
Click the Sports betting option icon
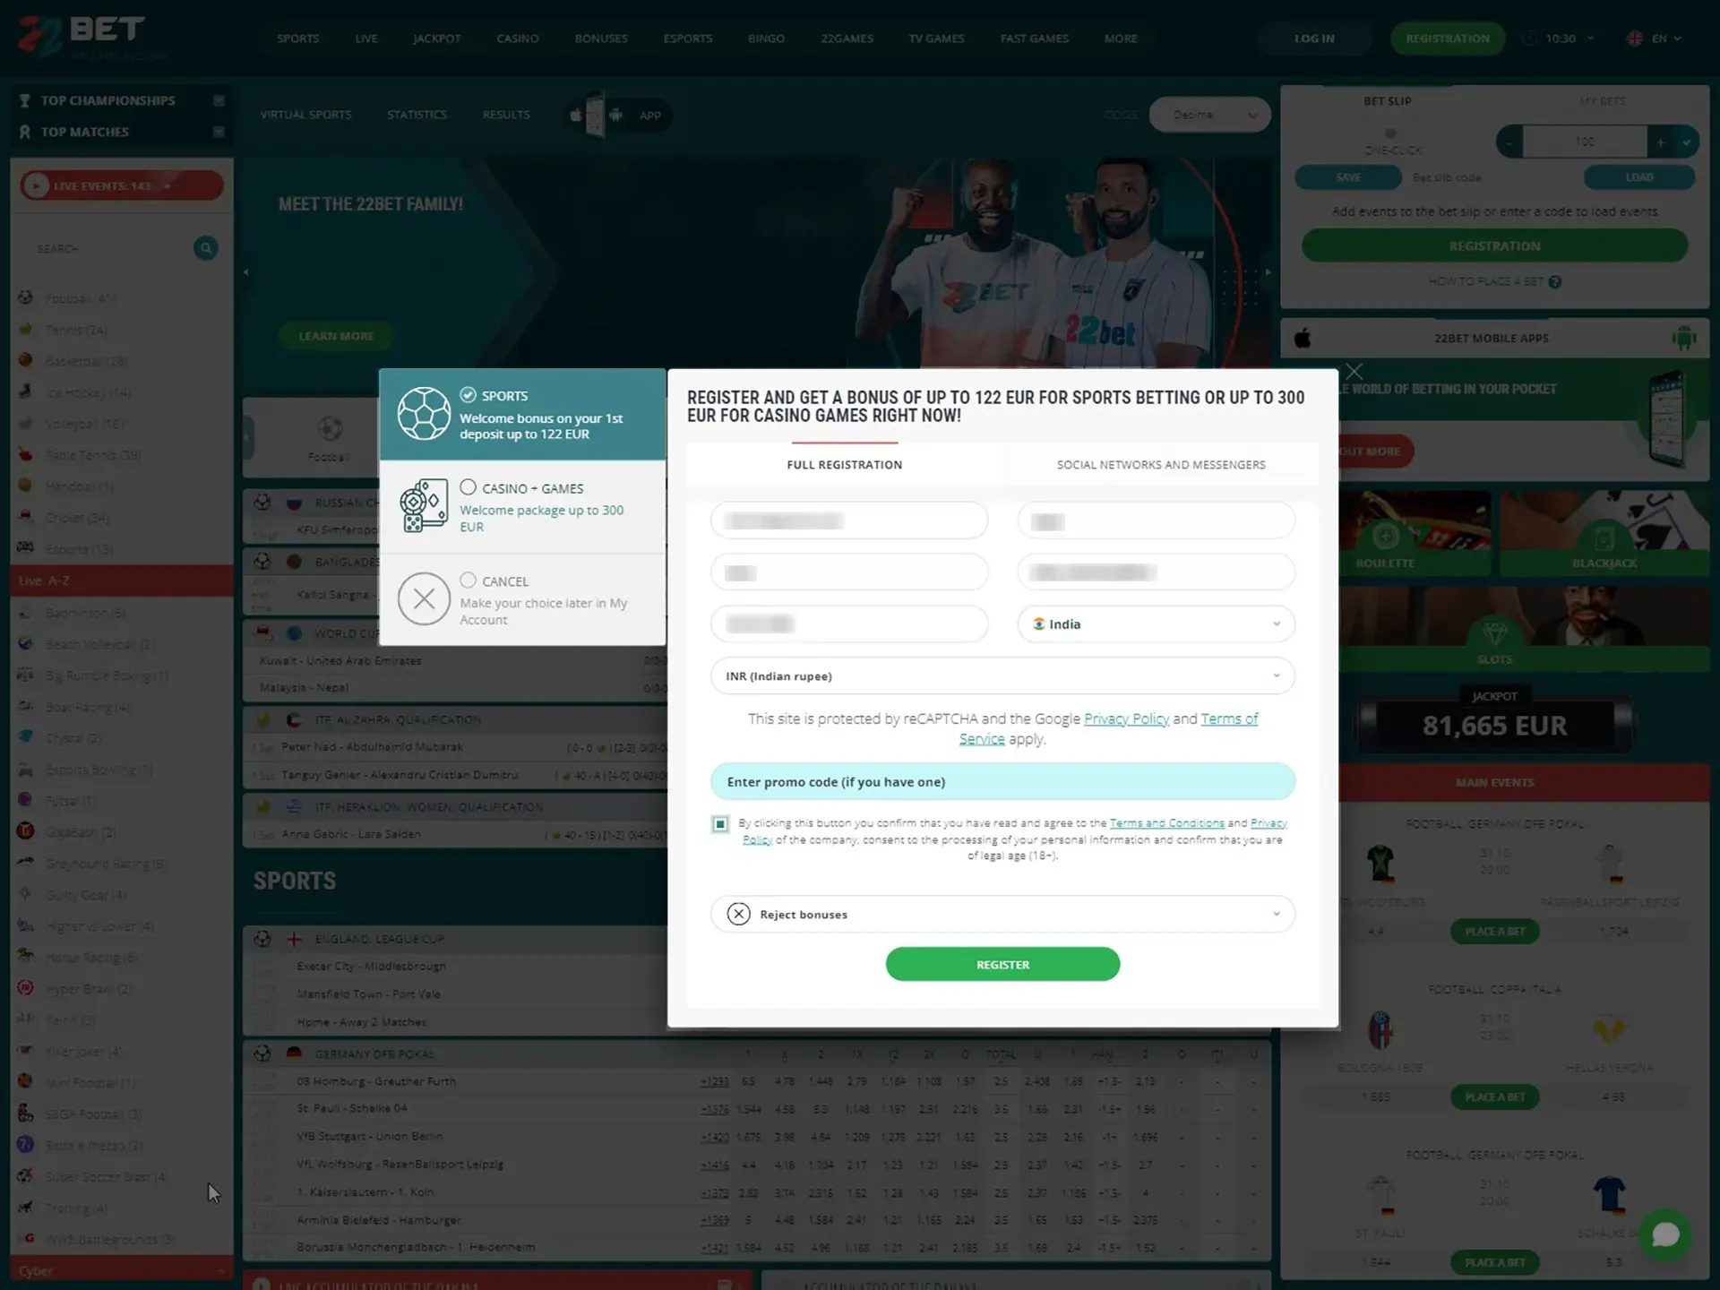(x=423, y=413)
